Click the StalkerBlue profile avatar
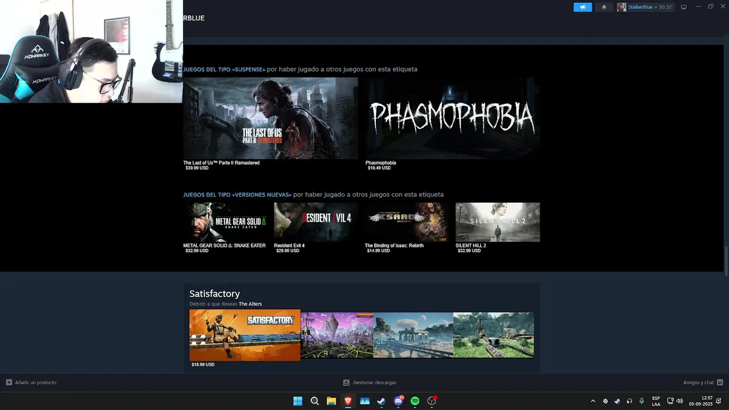 point(621,7)
